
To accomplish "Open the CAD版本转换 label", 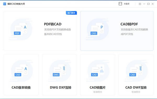I will tap(21, 87).
